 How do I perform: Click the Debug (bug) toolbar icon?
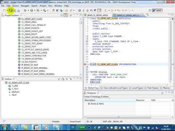click(x=25, y=11)
